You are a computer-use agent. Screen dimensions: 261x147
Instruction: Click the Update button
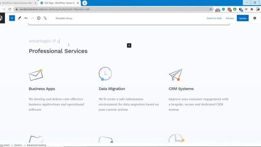click(x=243, y=18)
